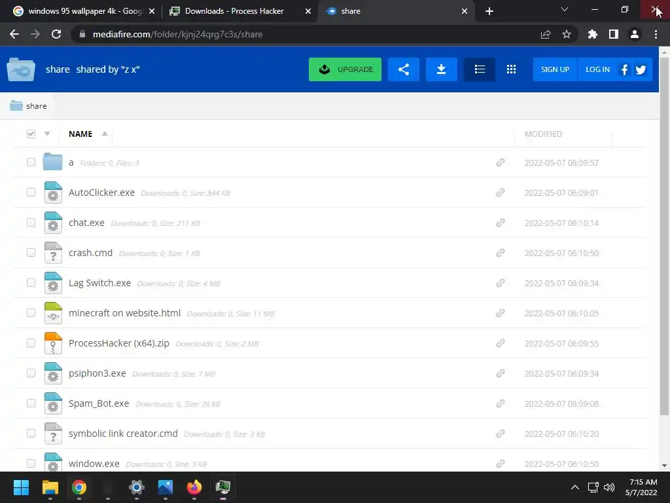Open Chrome tab search chevron
Image resolution: width=670 pixels, height=503 pixels.
pyautogui.click(x=565, y=9)
